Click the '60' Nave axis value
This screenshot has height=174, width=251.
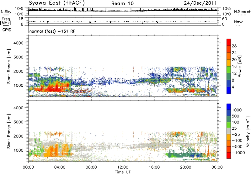(225, 19)
